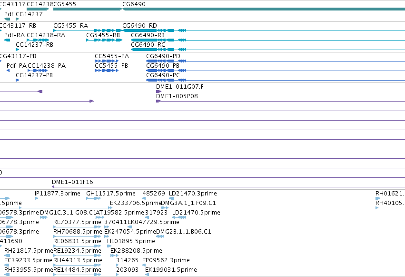The height and width of the screenshot is (277, 405).
Task: Select the IP11877.3prime EST label
Action: click(57, 194)
